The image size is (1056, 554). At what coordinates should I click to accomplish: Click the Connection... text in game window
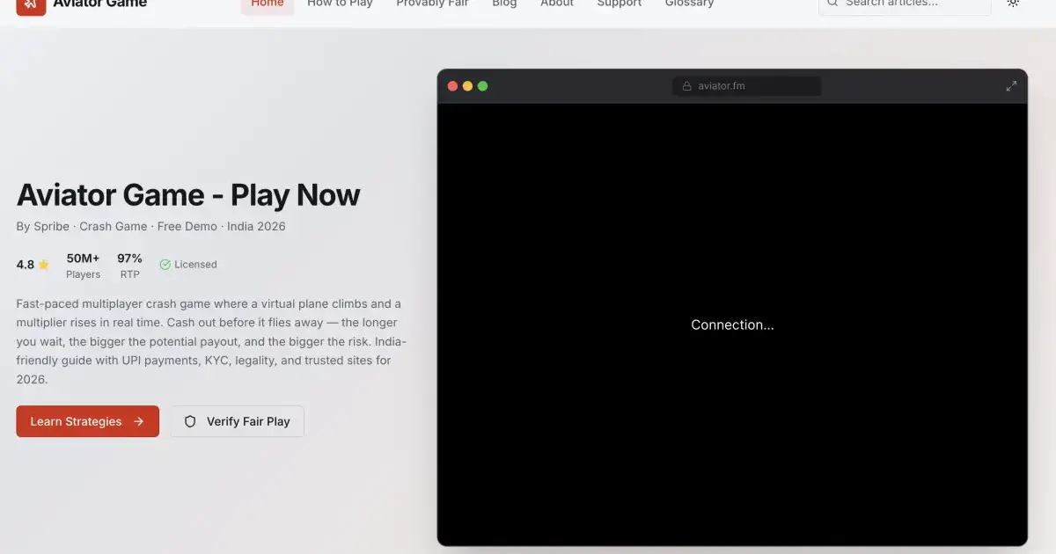[732, 324]
